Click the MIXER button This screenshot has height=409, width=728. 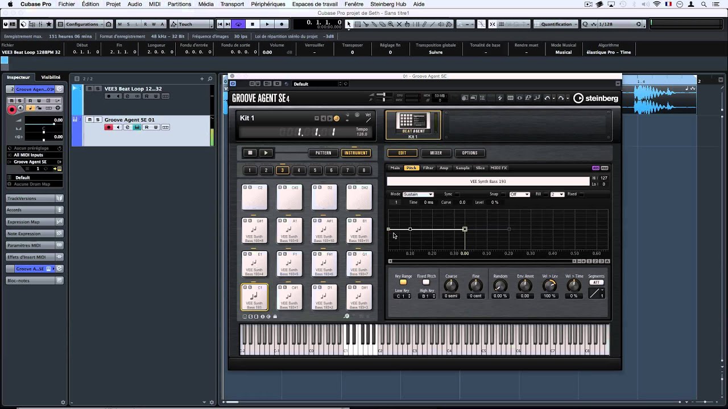[436, 152]
